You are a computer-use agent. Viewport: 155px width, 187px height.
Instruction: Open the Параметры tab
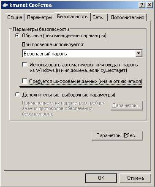pyautogui.click(x=40, y=17)
